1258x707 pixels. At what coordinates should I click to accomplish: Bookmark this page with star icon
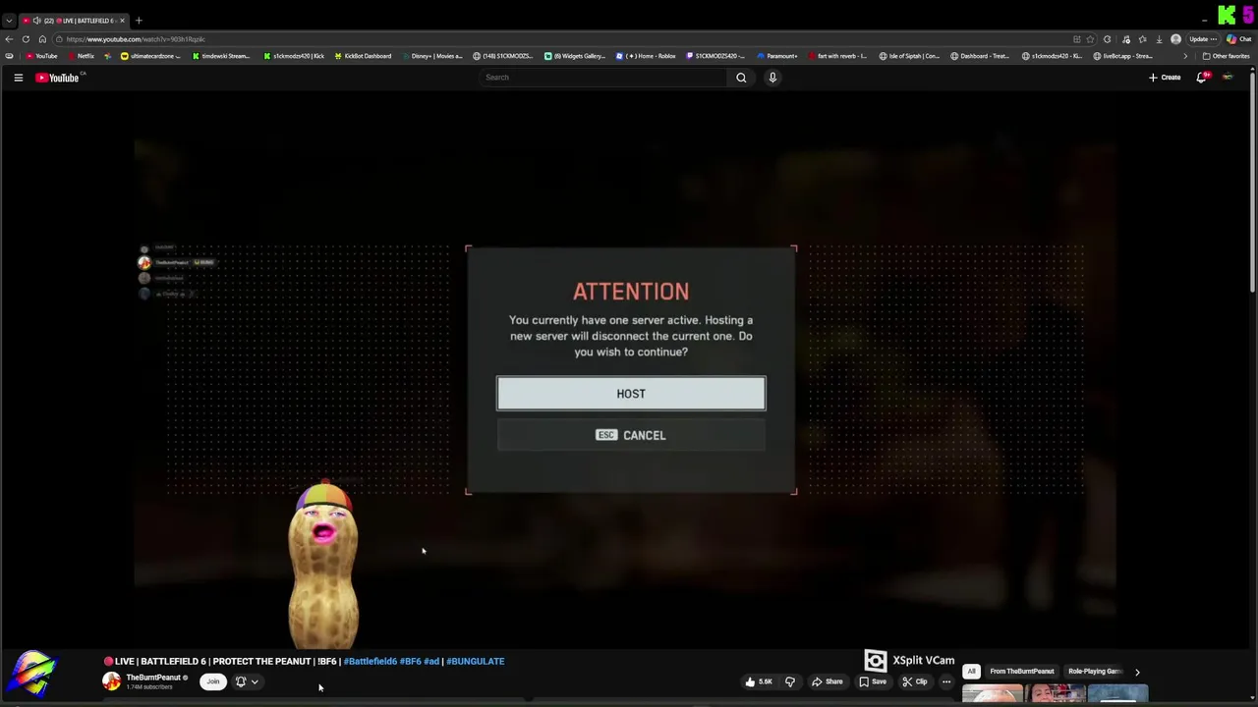tap(1090, 39)
